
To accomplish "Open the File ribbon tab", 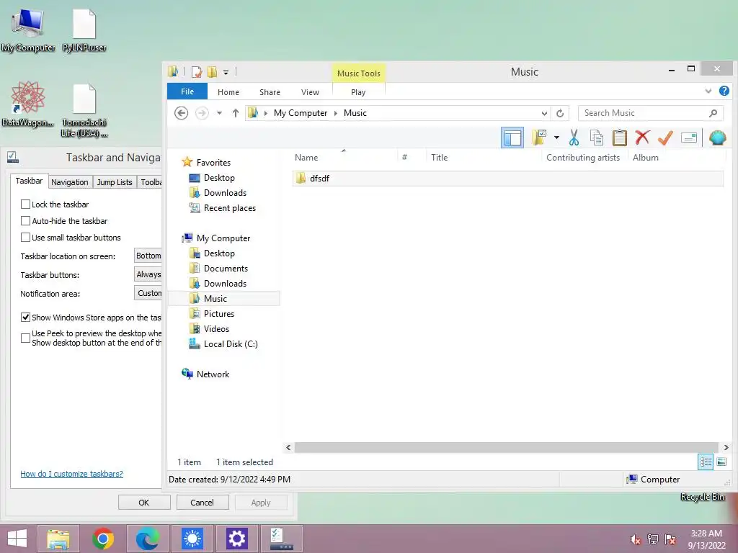I will (x=187, y=91).
